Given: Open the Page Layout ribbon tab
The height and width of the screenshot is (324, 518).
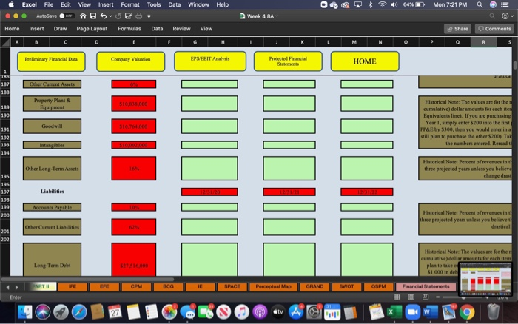Looking at the screenshot, I should [92, 29].
